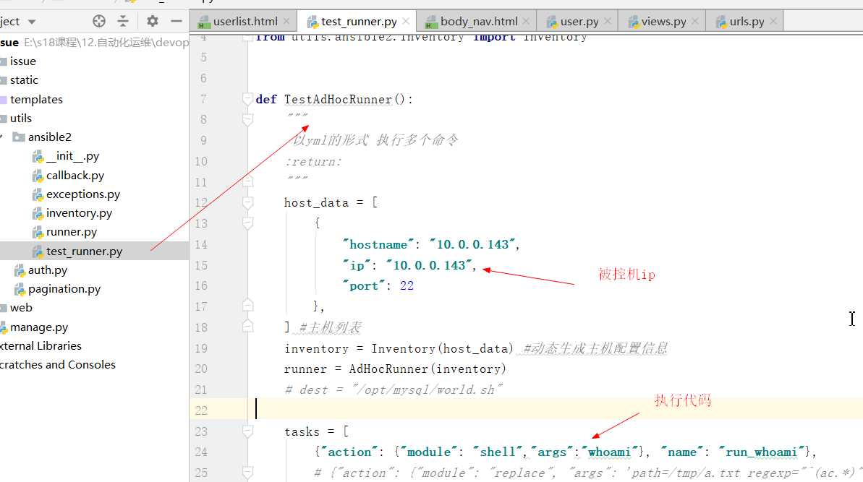Close the user.py tab

tap(608, 21)
